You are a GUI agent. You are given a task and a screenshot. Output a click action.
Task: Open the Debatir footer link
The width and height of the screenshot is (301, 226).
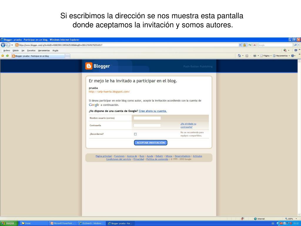[x=159, y=156]
